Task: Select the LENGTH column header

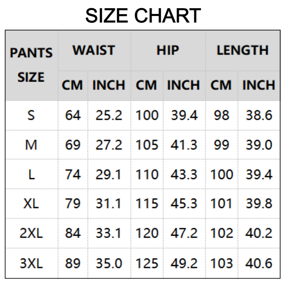Action: pos(242,50)
